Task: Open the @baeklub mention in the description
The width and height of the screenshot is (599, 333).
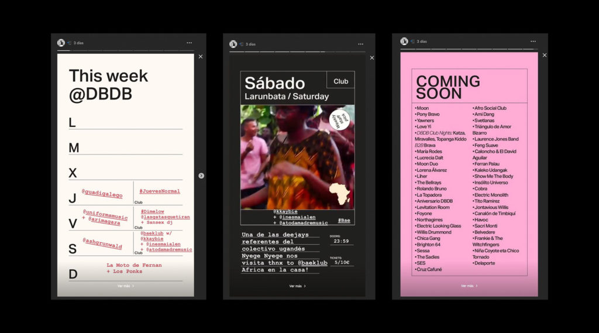Action: [x=312, y=263]
